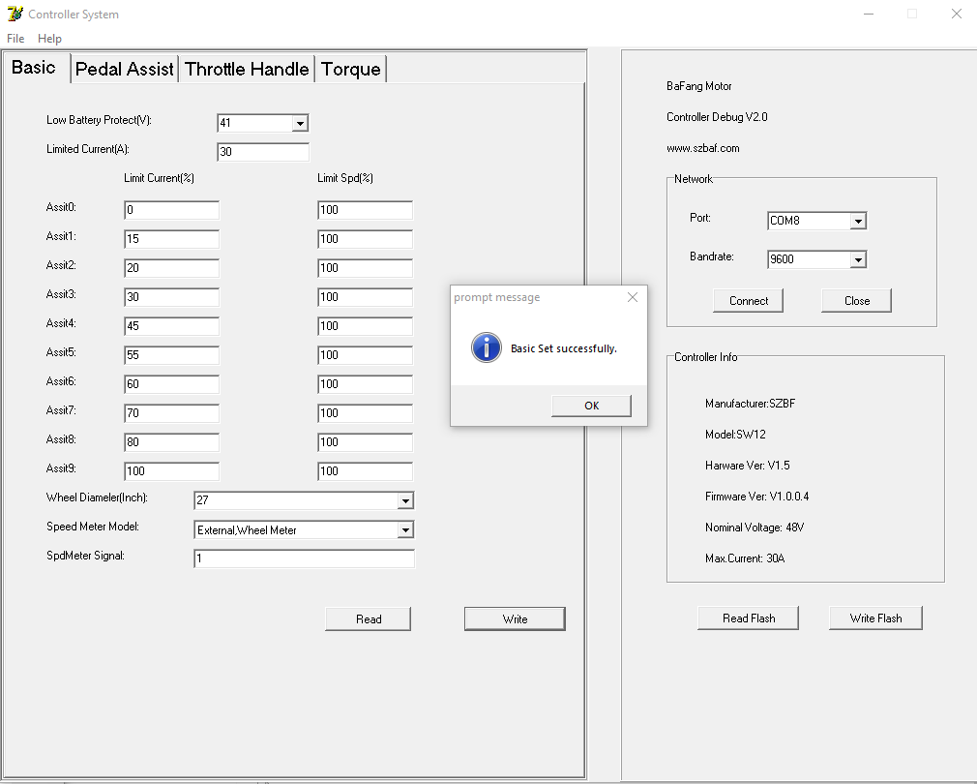Focus the Assit4 Limit Spd field
Viewport: 977px width, 784px height.
click(x=365, y=326)
